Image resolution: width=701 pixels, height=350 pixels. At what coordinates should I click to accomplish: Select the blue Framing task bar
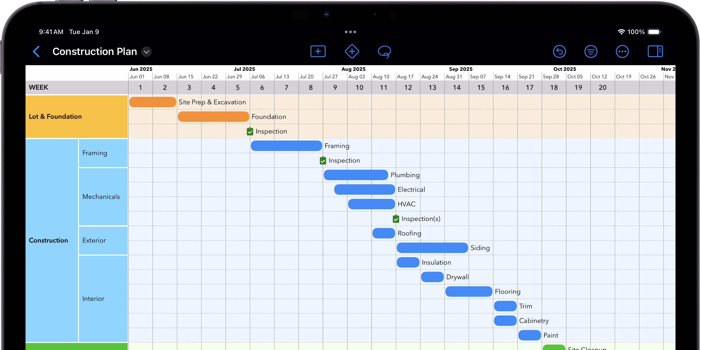click(287, 146)
